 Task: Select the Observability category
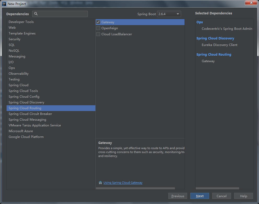click(51, 74)
